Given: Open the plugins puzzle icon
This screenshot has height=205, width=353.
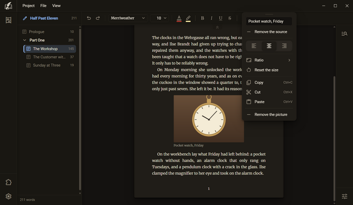Looking at the screenshot, I should pos(8,182).
